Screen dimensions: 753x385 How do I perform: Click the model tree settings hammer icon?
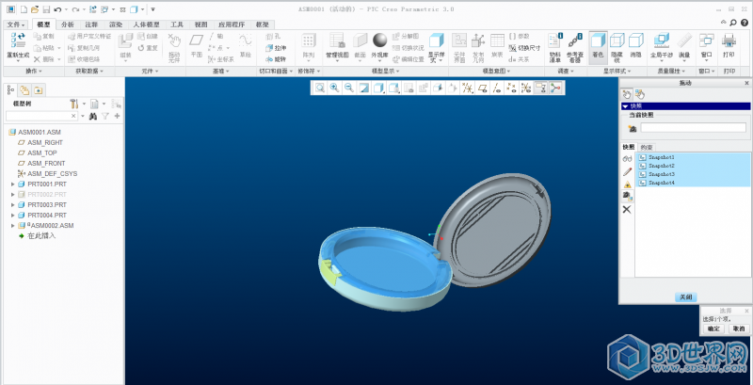74,104
